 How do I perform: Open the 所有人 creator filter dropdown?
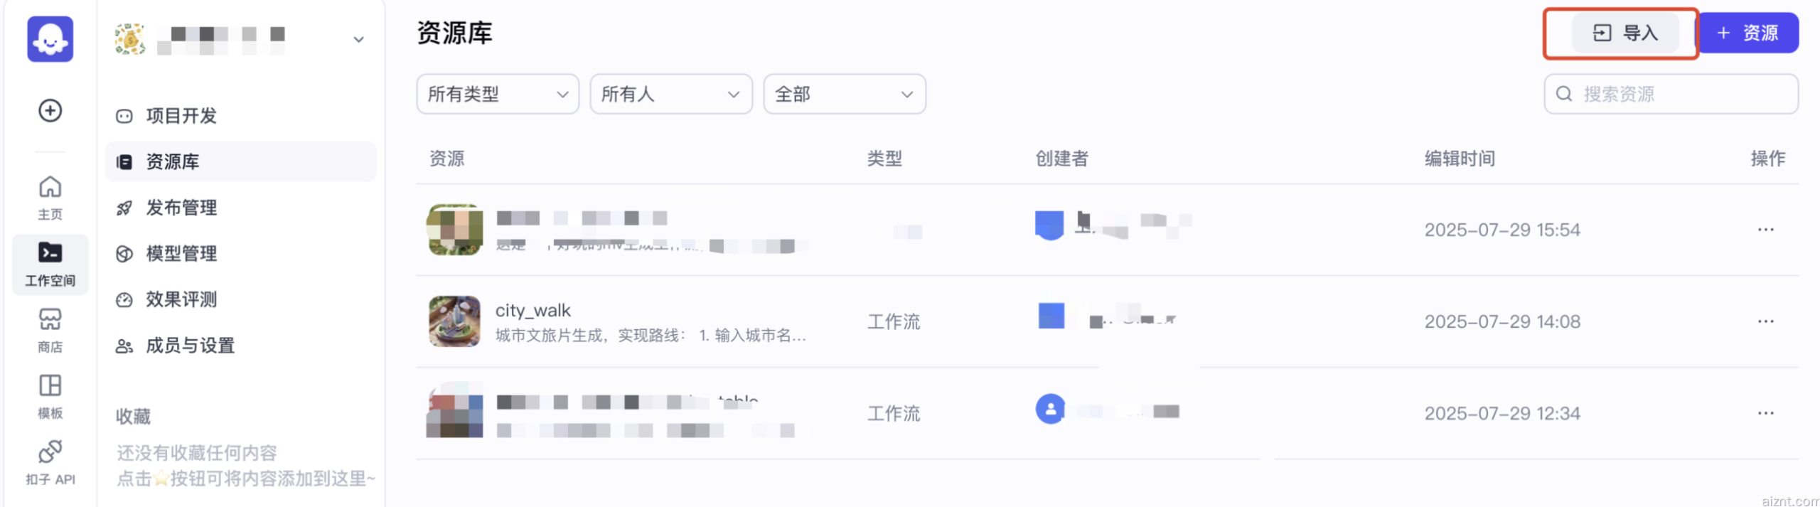(669, 94)
